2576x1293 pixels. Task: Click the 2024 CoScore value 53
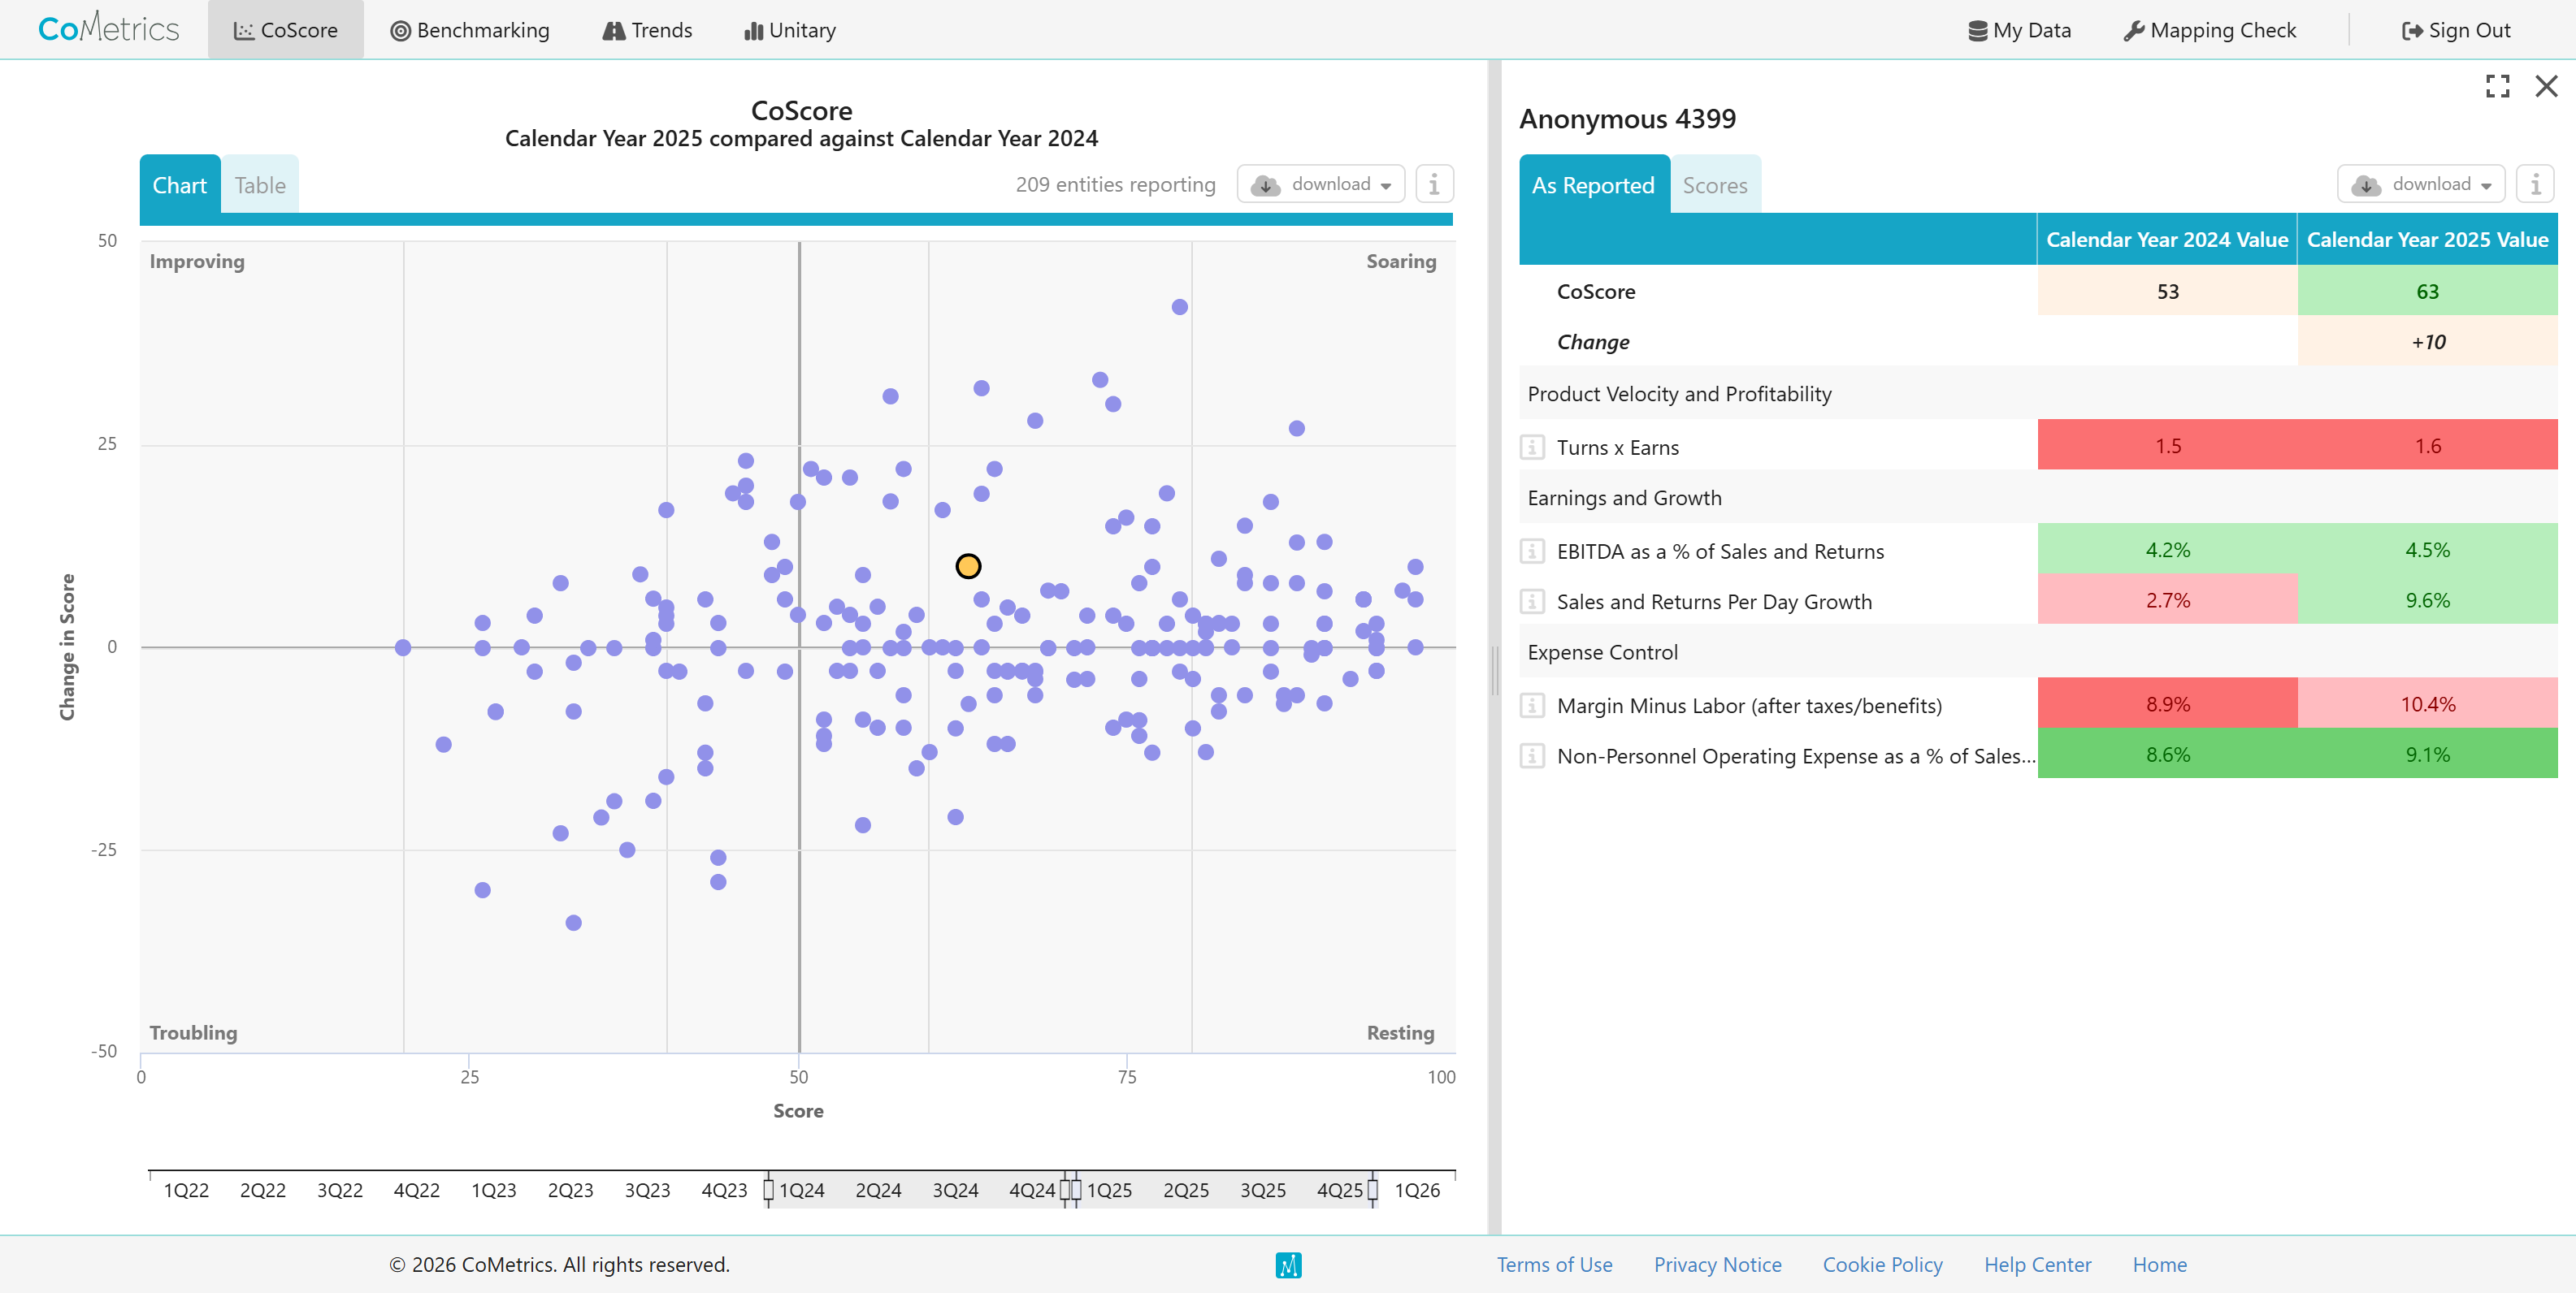2167,291
